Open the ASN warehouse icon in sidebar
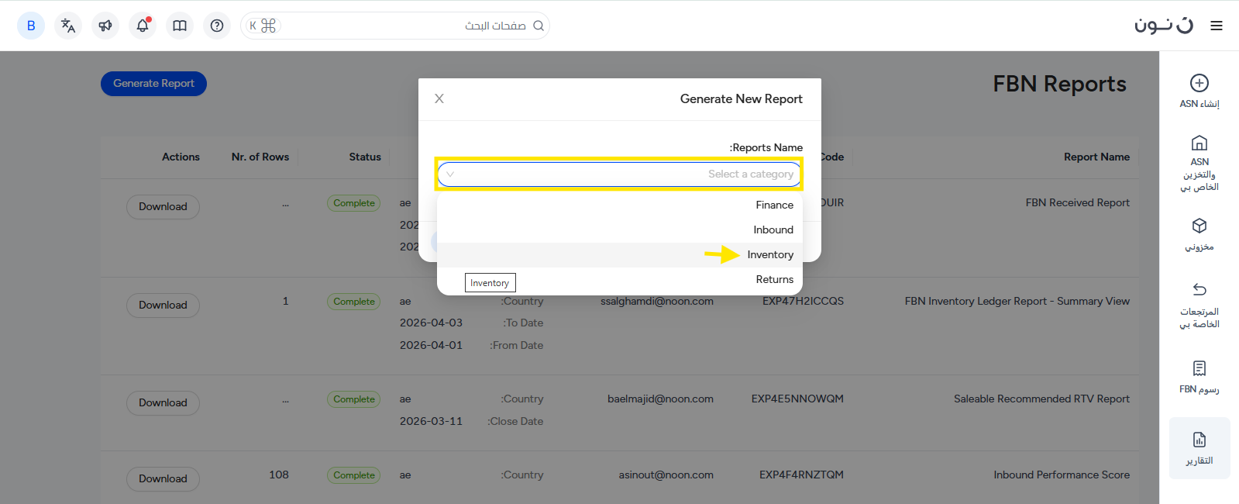The image size is (1239, 504). point(1199,143)
